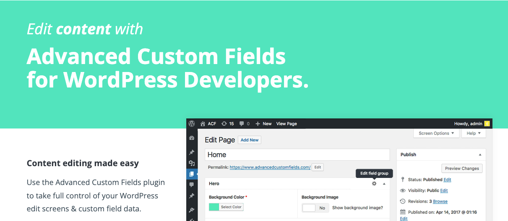508x221 pixels.
Task: Browse the 3 revisions link
Action: click(x=440, y=201)
